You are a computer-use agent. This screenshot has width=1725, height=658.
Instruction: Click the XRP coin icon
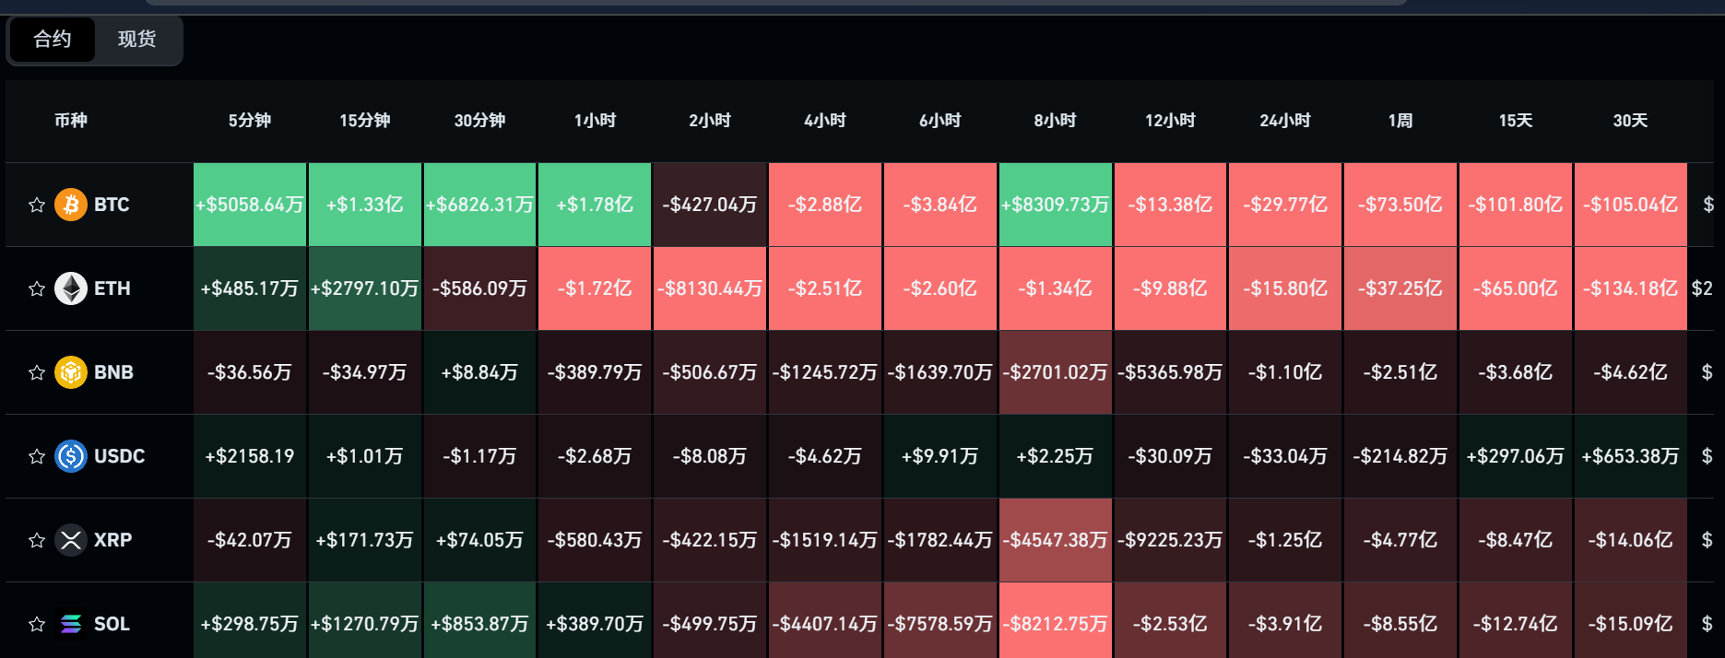pos(71,540)
